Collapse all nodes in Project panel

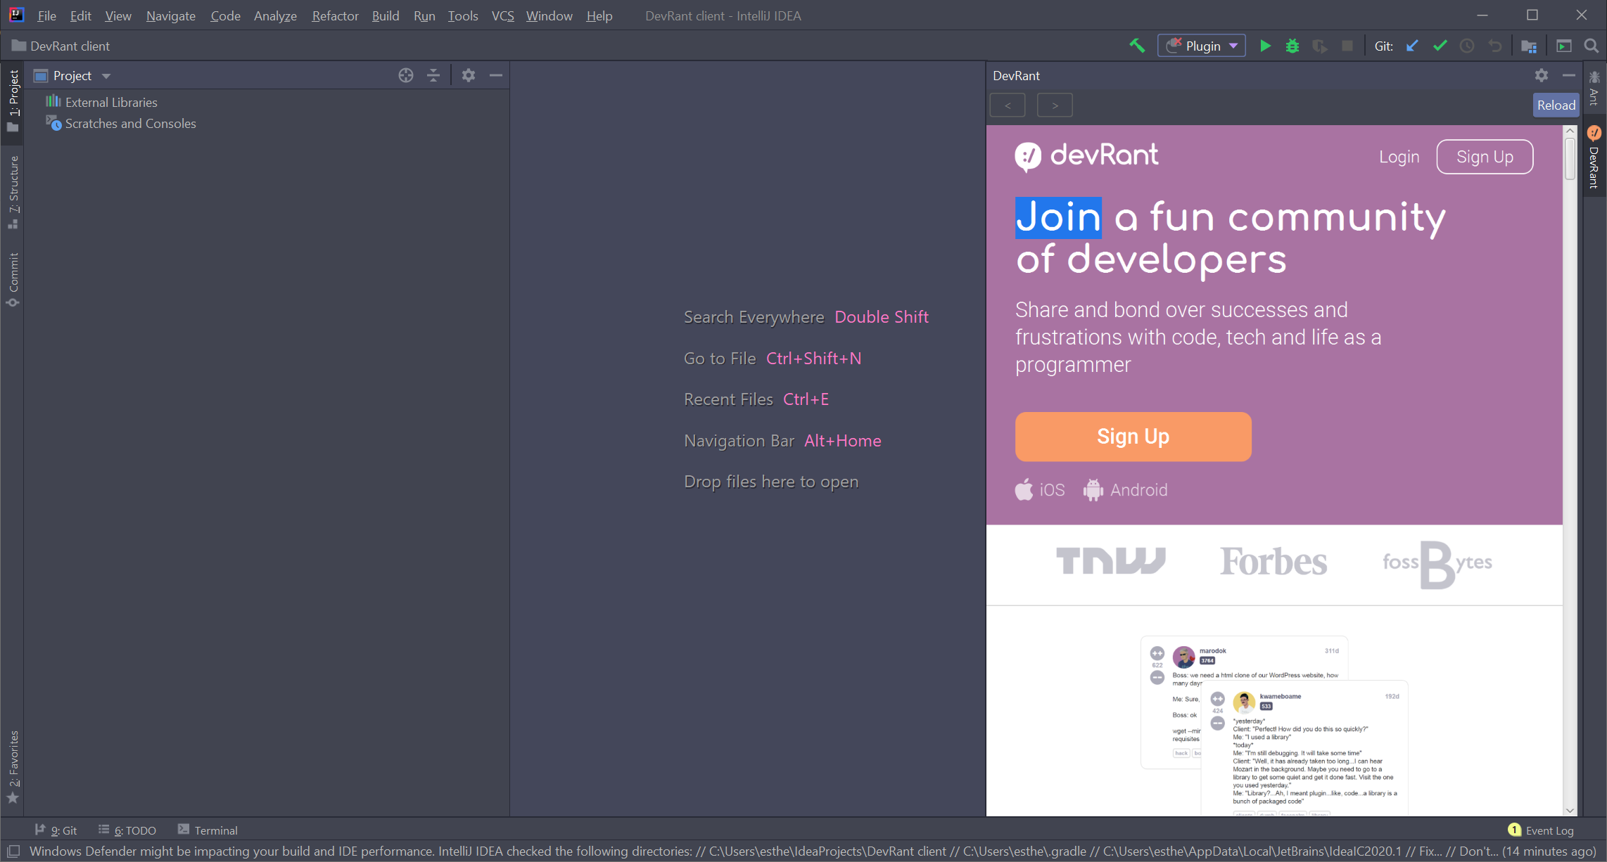pyautogui.click(x=433, y=75)
